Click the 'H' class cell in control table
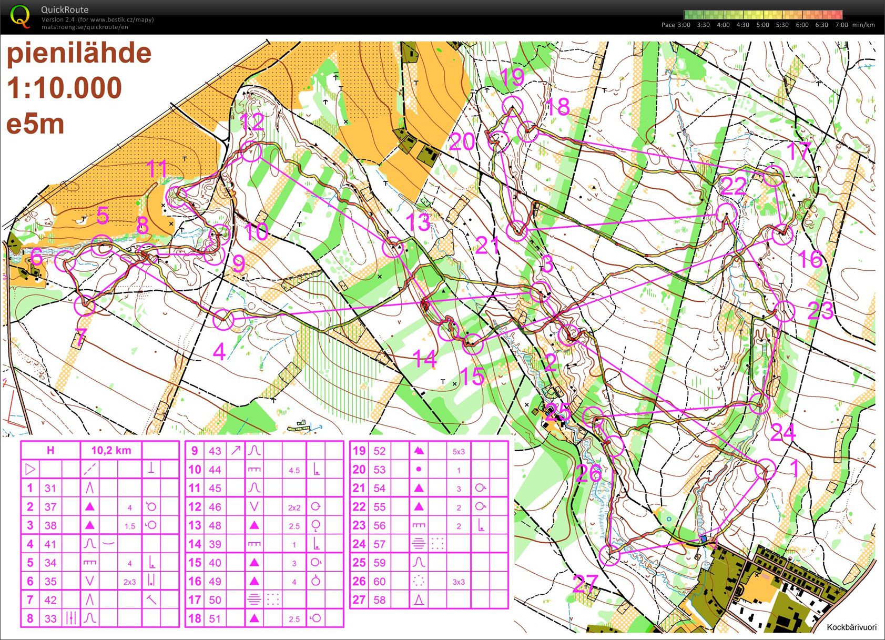The width and height of the screenshot is (885, 640). (50, 450)
